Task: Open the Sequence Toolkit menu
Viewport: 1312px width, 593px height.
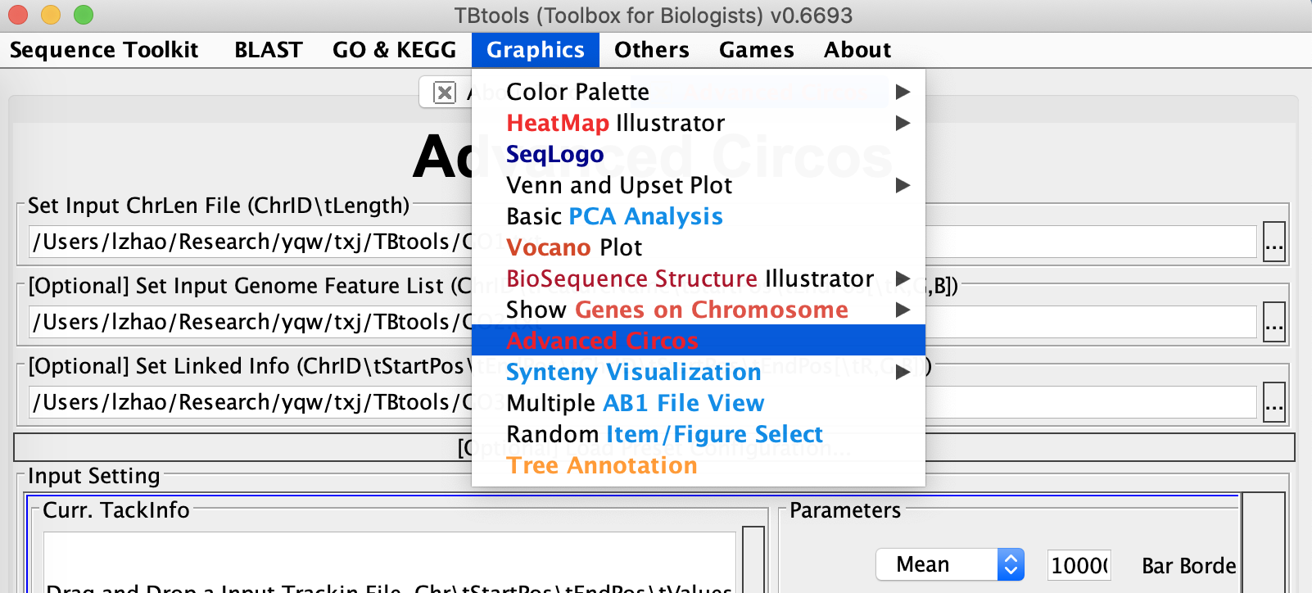Action: pyautogui.click(x=104, y=50)
